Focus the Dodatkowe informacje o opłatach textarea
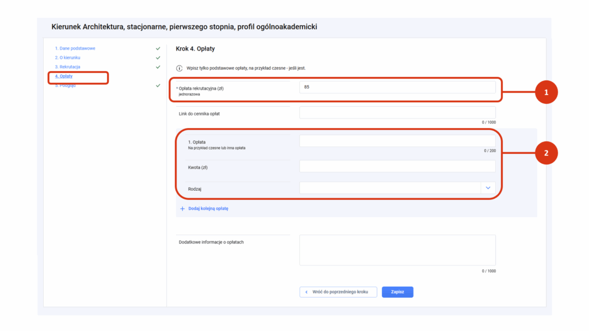This screenshot has height=331, width=589. coord(397,250)
